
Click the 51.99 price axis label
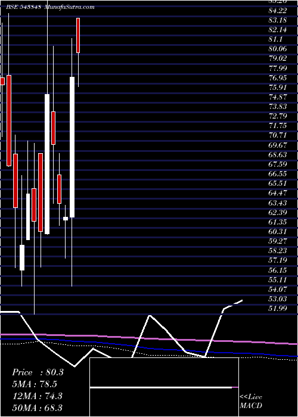tap(278, 308)
